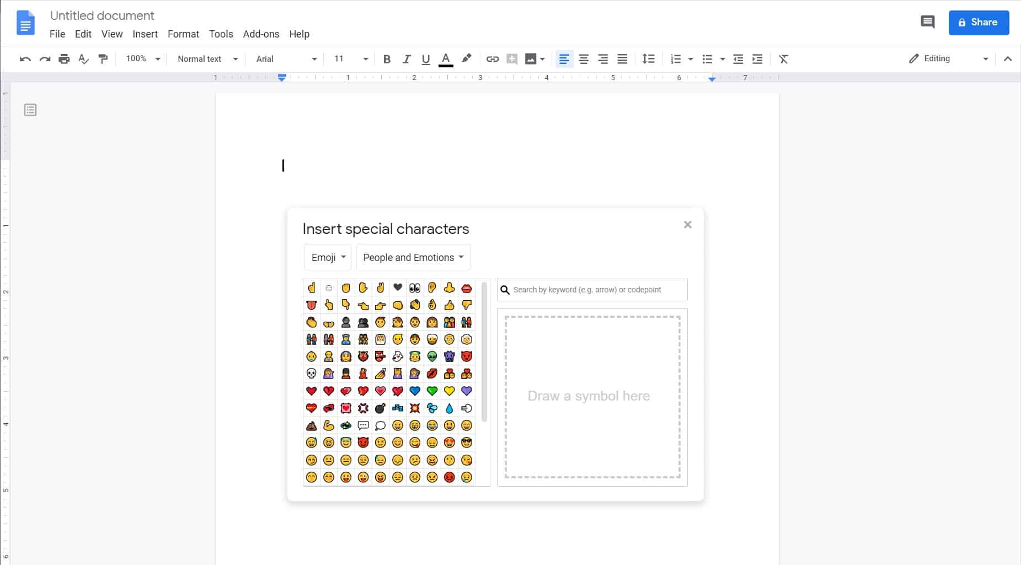
Task: Click the spelling and grammar check icon
Action: [x=83, y=59]
